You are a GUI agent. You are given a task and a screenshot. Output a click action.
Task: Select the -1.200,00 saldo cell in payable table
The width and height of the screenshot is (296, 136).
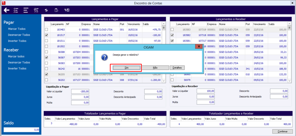pos(156,80)
